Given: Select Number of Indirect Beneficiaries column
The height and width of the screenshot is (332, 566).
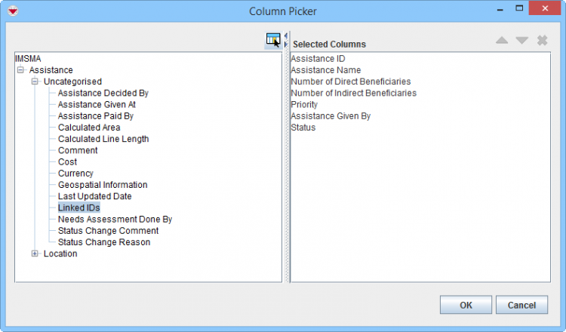Looking at the screenshot, I should [353, 94].
